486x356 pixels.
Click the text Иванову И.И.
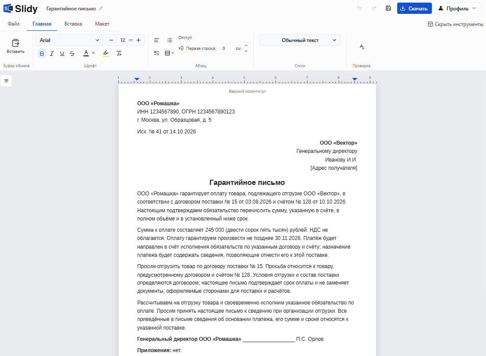341,160
